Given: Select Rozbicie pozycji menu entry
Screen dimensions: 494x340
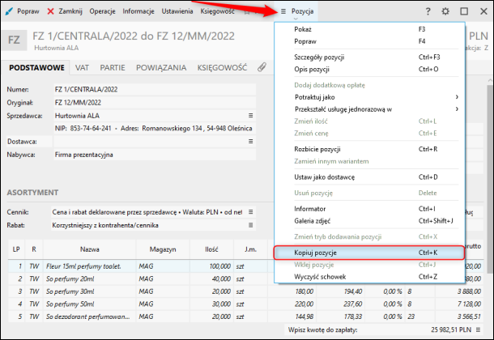Looking at the screenshot, I should click(369, 149).
